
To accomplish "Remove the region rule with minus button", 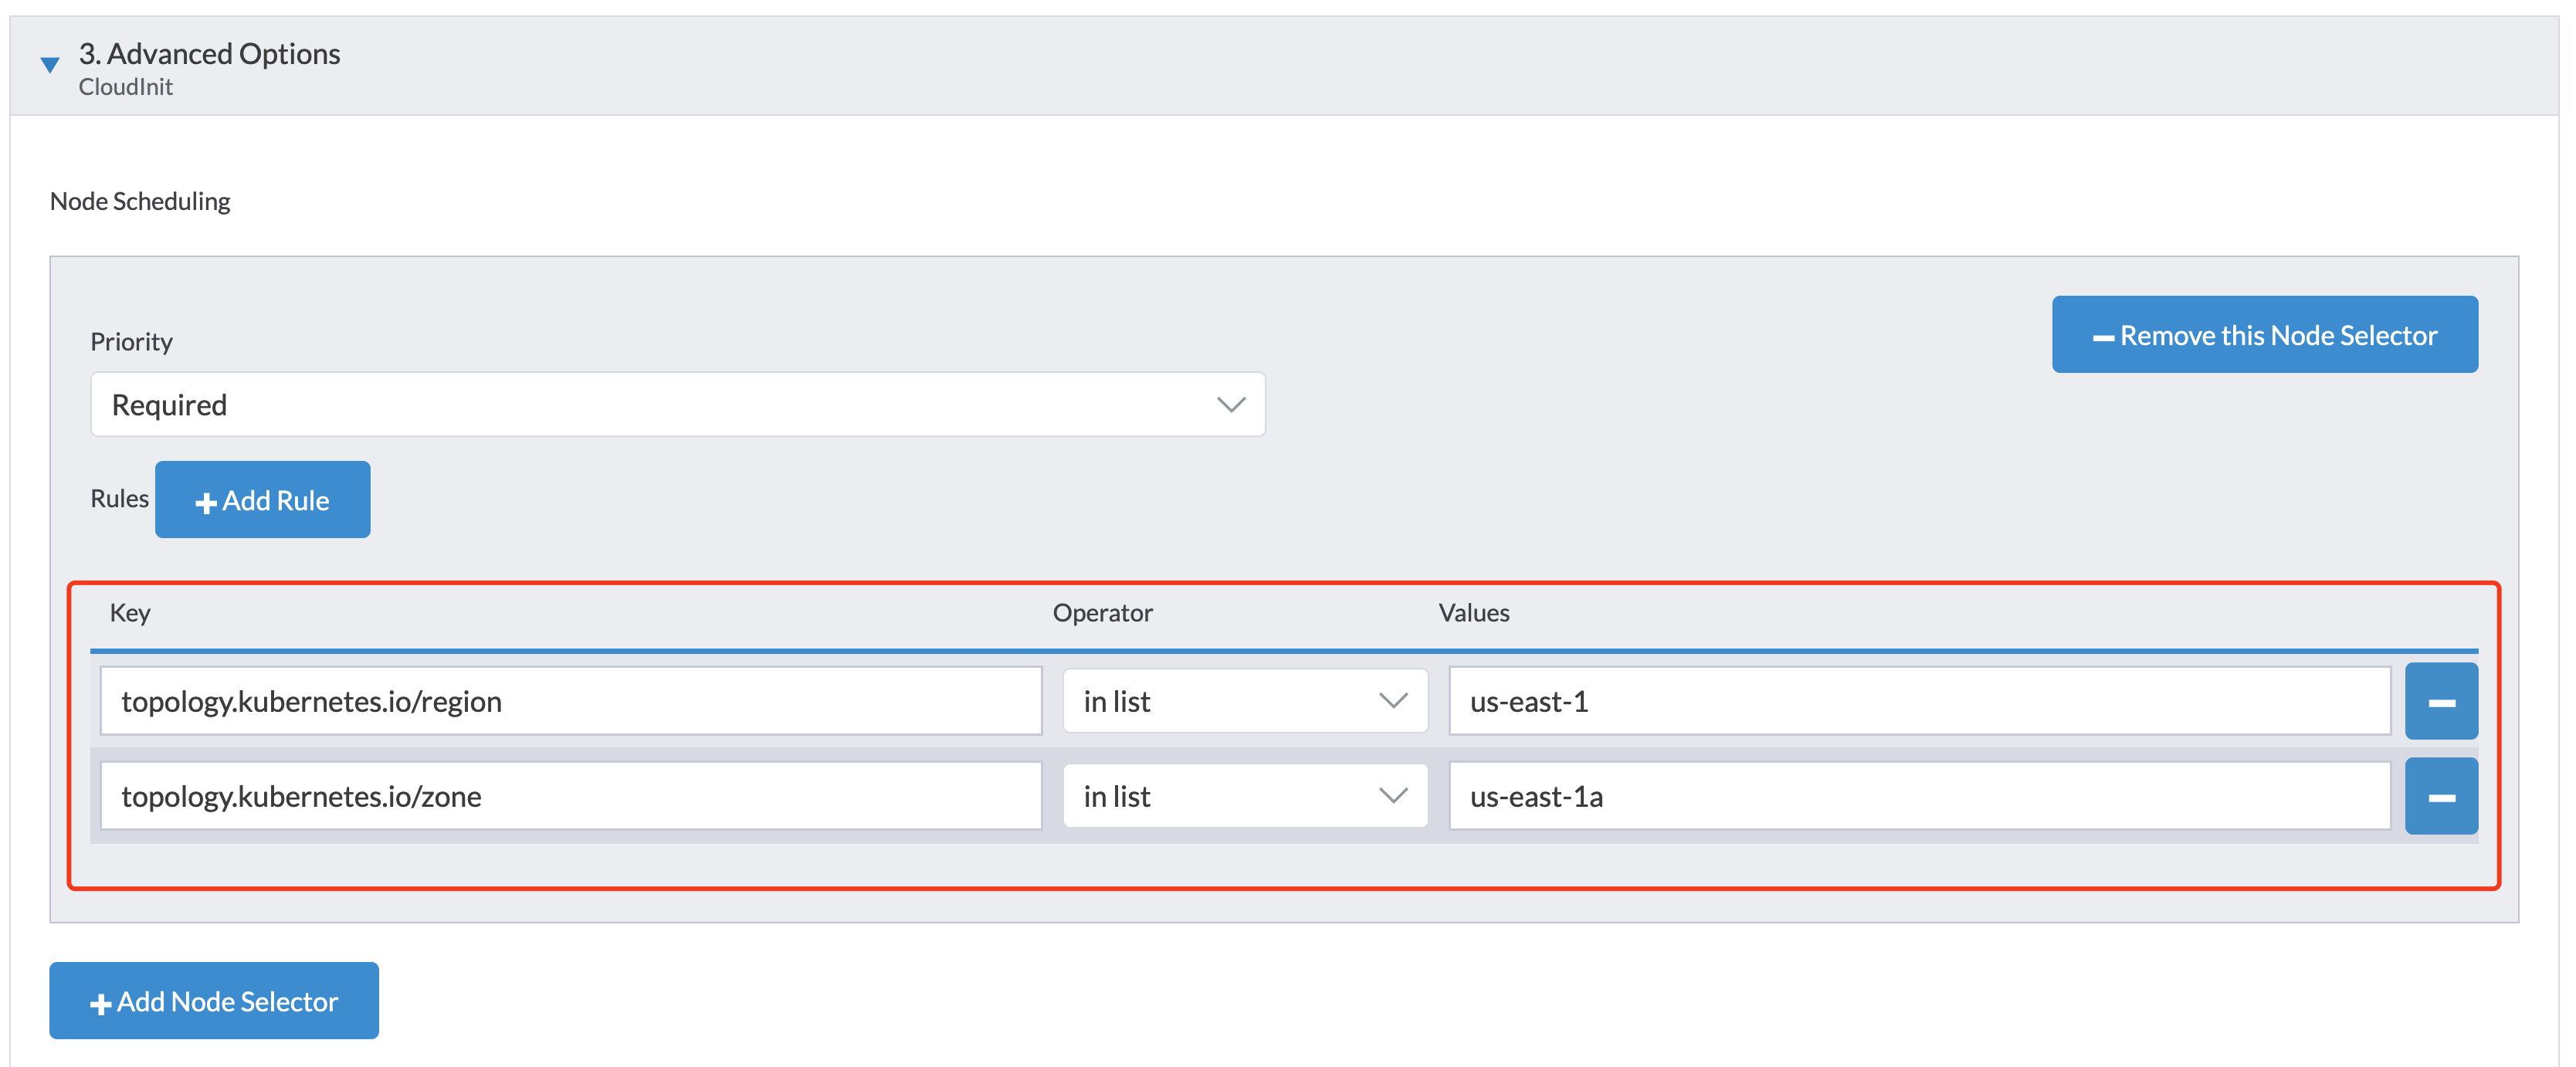I will (x=2440, y=701).
